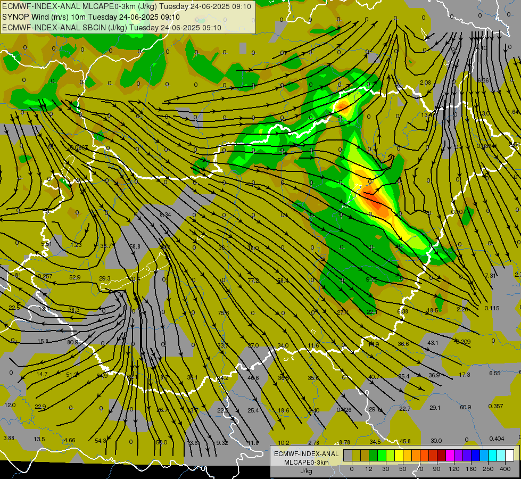521x479 pixels.
Task: Click the map value 80.9
Action: click(x=73, y=342)
